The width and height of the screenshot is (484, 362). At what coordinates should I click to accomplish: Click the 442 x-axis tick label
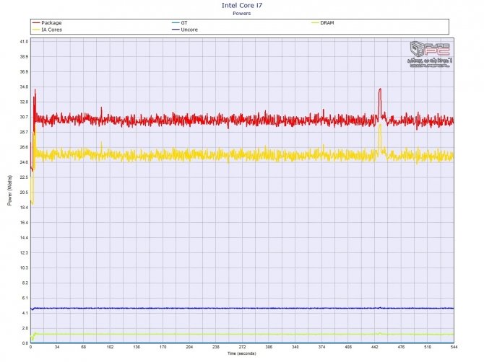(x=375, y=347)
